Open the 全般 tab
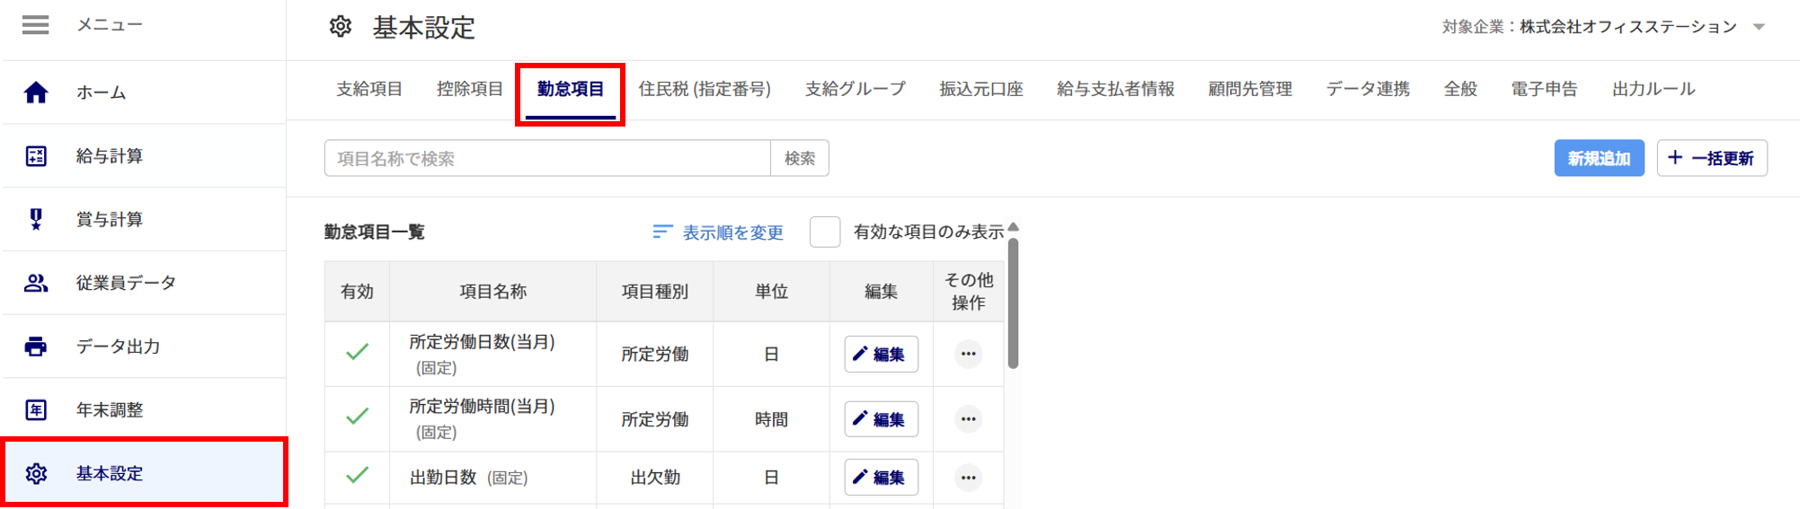The width and height of the screenshot is (1800, 509). point(1460,89)
